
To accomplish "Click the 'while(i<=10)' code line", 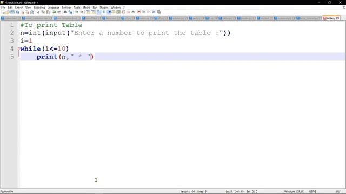I will (44, 48).
